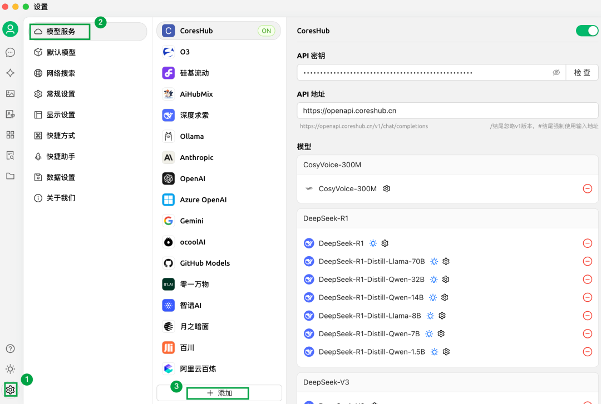Select the 深度求索 provider
The width and height of the screenshot is (601, 404).
[219, 115]
